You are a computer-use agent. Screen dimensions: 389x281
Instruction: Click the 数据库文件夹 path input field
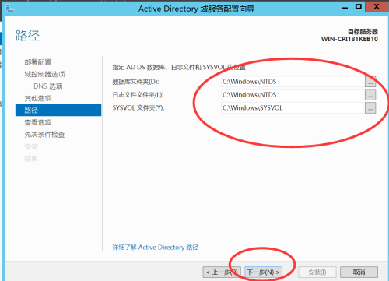point(292,82)
